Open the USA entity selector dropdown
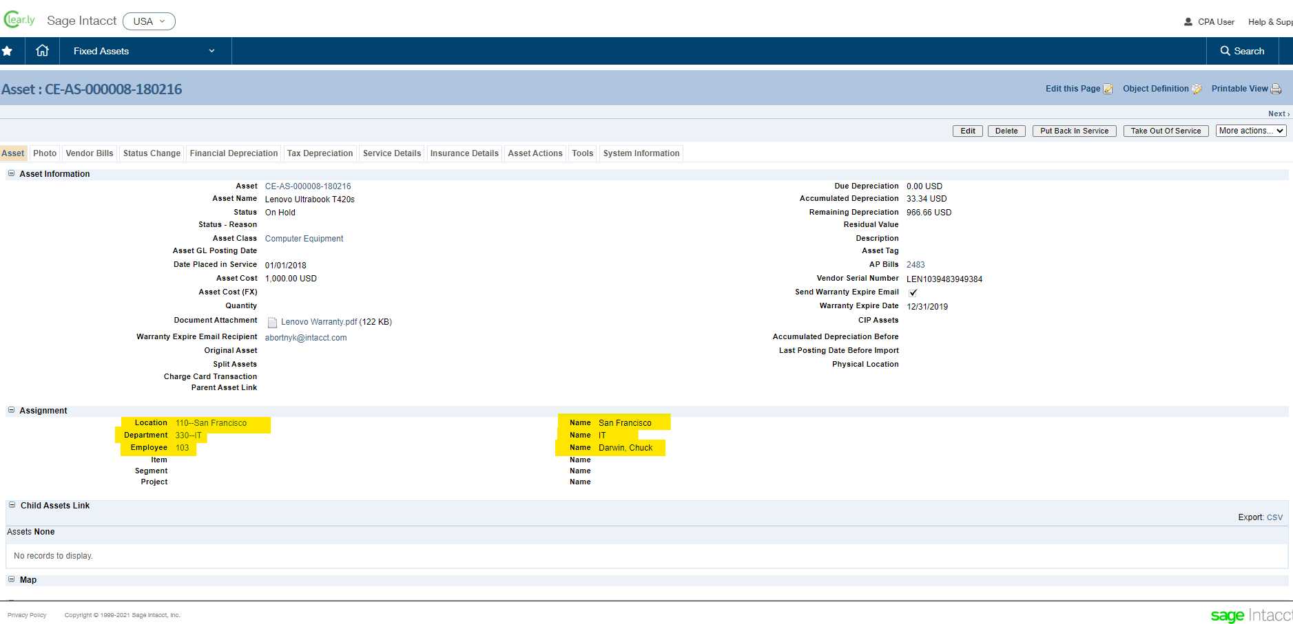 [x=149, y=21]
